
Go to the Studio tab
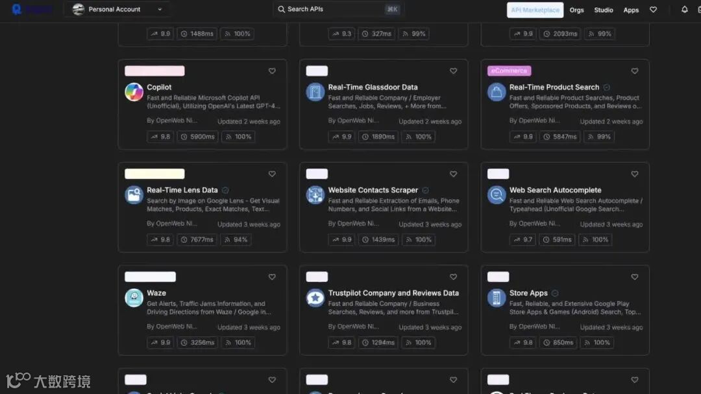click(603, 10)
